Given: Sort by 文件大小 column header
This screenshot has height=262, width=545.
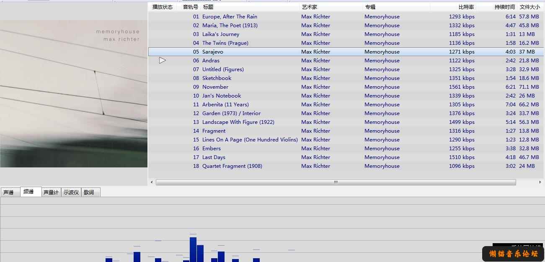Looking at the screenshot, I should point(530,7).
